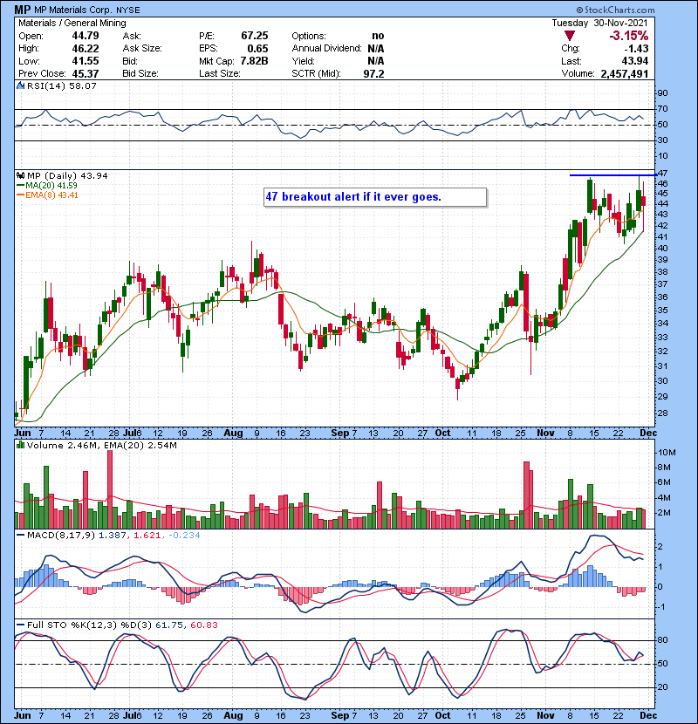Click 'Volume 2.46M, EMA(20) 2.54M' label
The height and width of the screenshot is (724, 698).
pyautogui.click(x=101, y=445)
